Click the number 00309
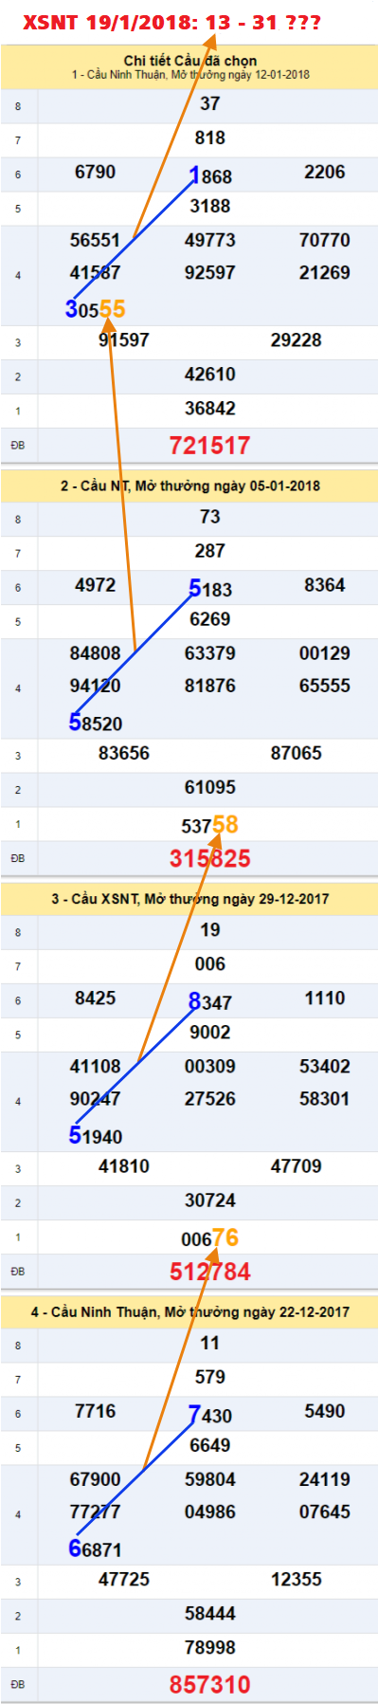This screenshot has width=378, height=1704. (x=210, y=1066)
